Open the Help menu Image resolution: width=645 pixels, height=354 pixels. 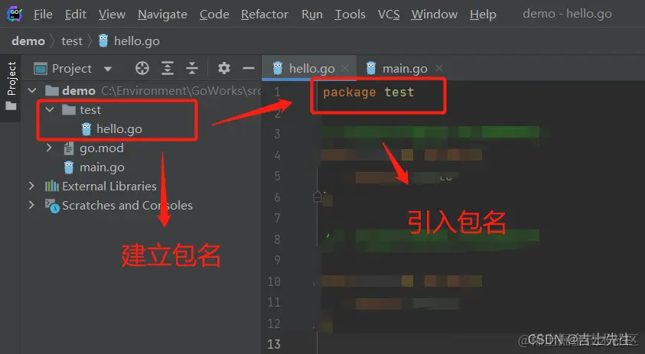483,15
